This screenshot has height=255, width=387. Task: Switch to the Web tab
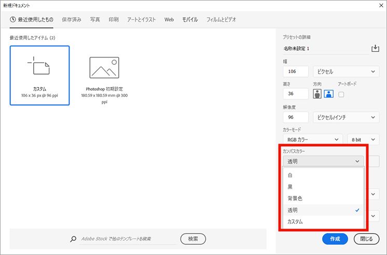[169, 20]
